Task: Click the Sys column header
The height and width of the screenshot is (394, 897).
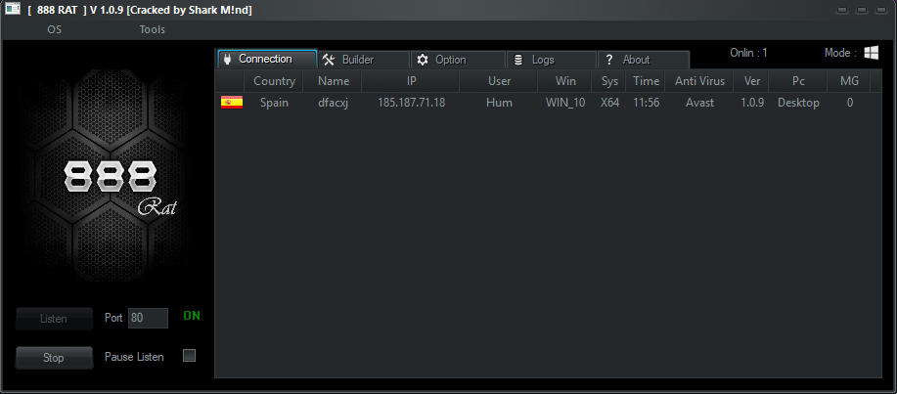Action: [609, 81]
